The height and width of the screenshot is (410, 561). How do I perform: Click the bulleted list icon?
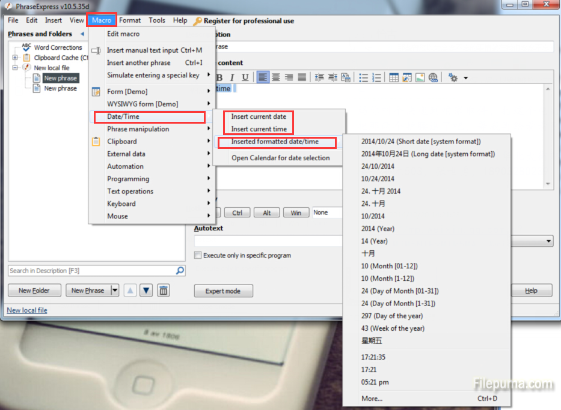point(363,77)
